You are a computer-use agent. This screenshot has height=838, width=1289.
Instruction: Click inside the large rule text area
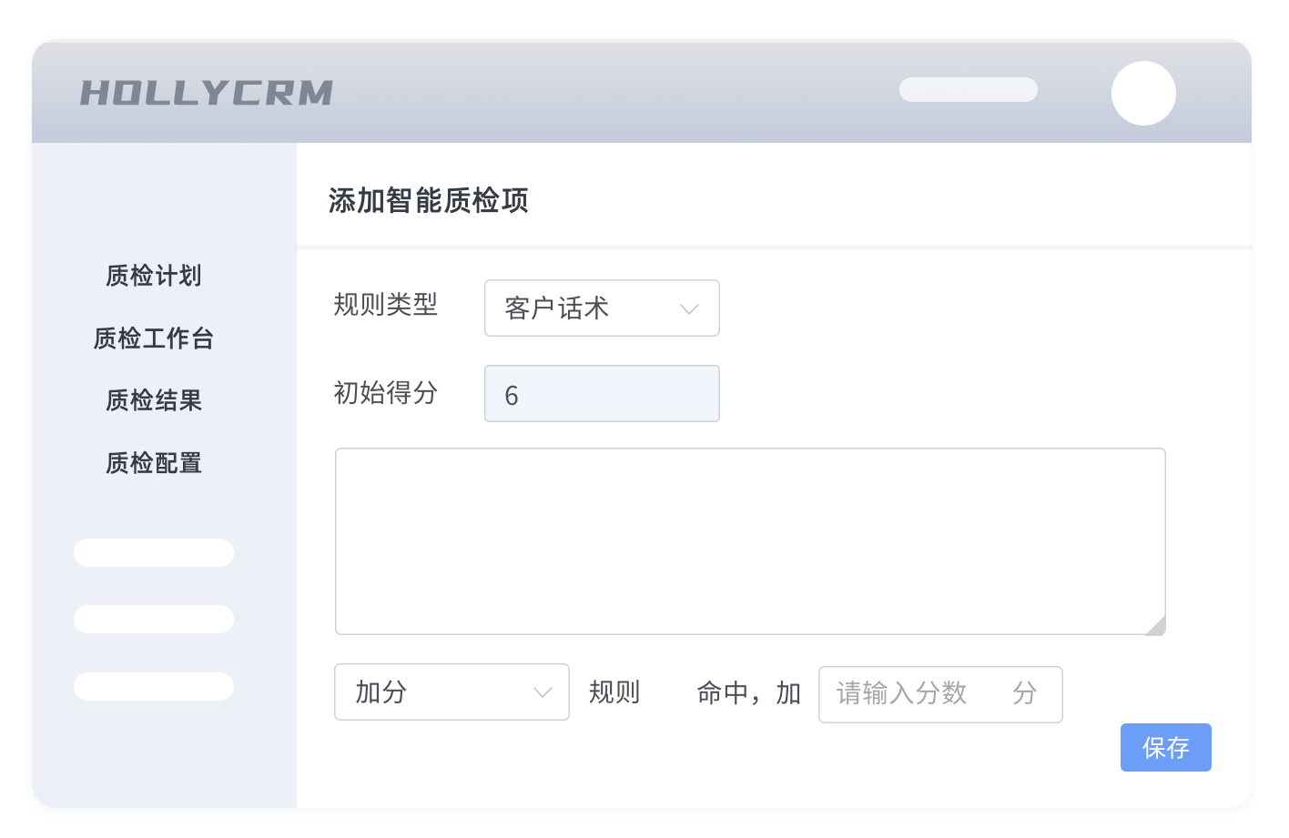749,540
